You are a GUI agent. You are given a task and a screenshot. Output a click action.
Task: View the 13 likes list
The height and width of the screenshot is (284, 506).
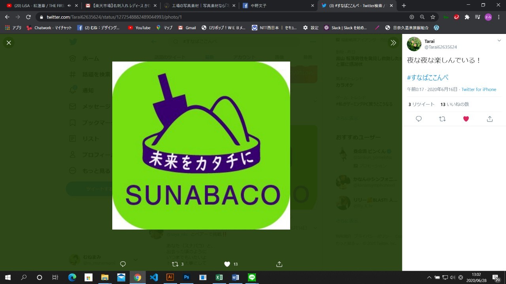455,104
